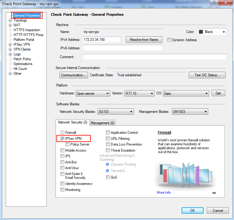Screen dimensions: 234x220
Task: Click the Comment input field
Action: click(x=154, y=57)
